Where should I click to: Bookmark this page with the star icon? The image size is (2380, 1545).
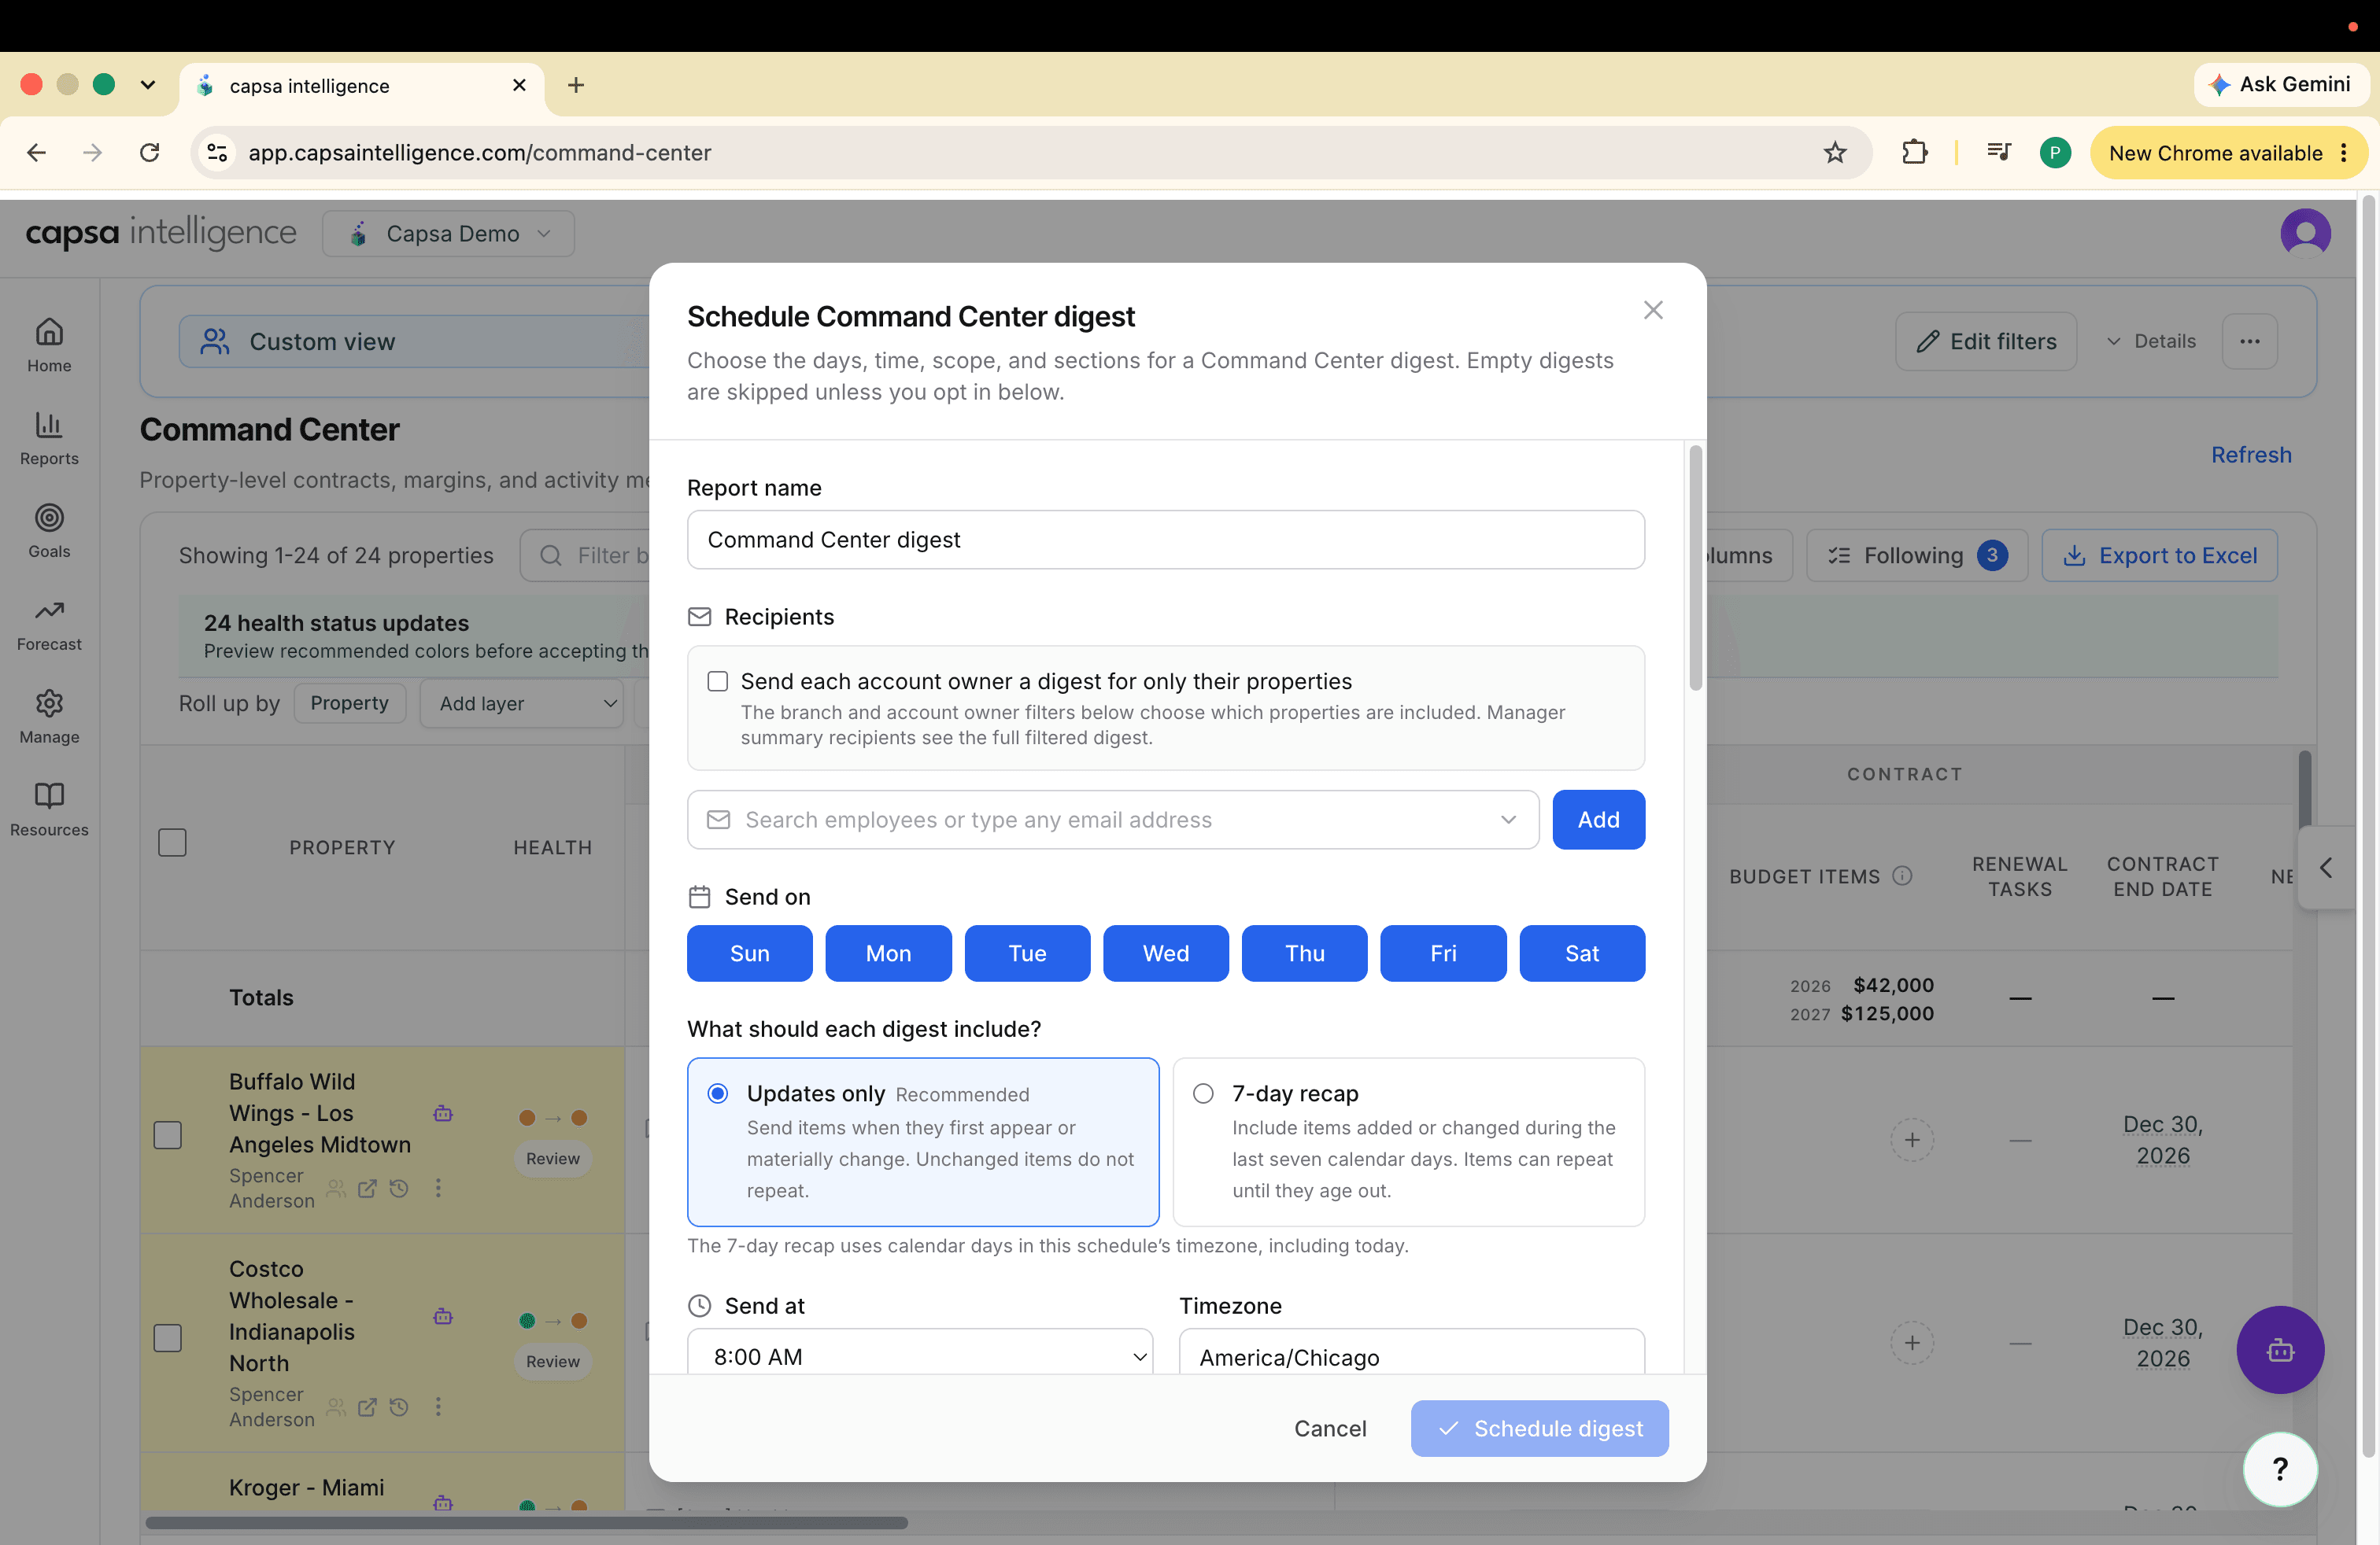coord(1835,153)
